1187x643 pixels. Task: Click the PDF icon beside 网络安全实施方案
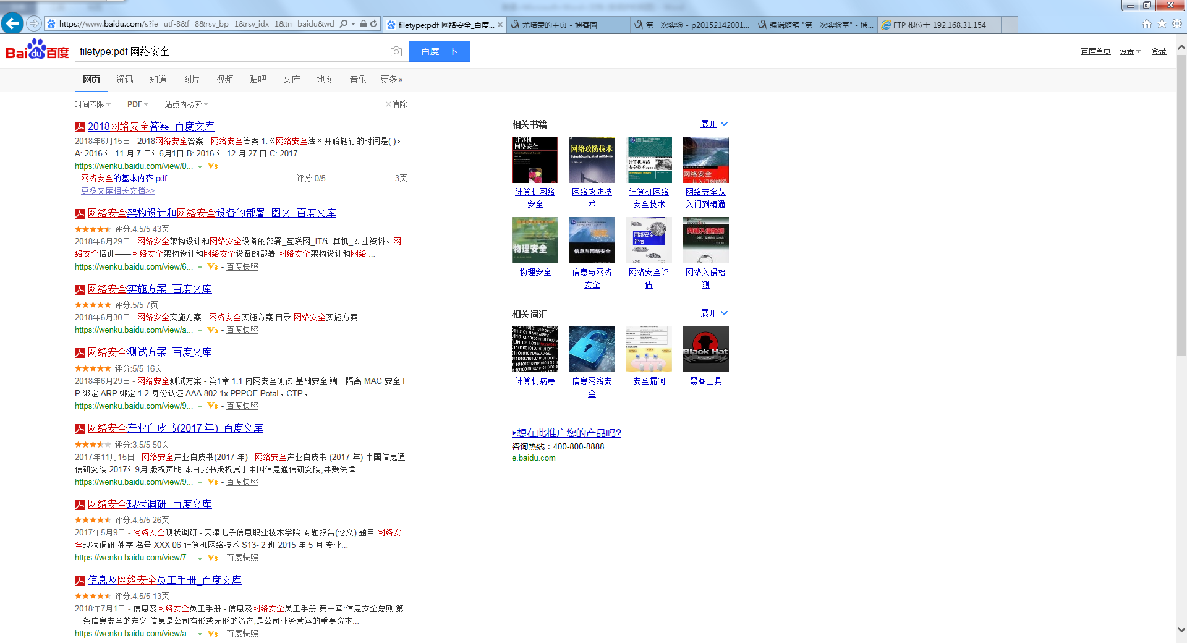80,290
